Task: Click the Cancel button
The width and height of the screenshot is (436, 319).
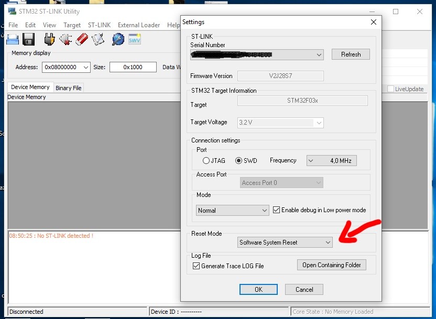Action: 304,289
